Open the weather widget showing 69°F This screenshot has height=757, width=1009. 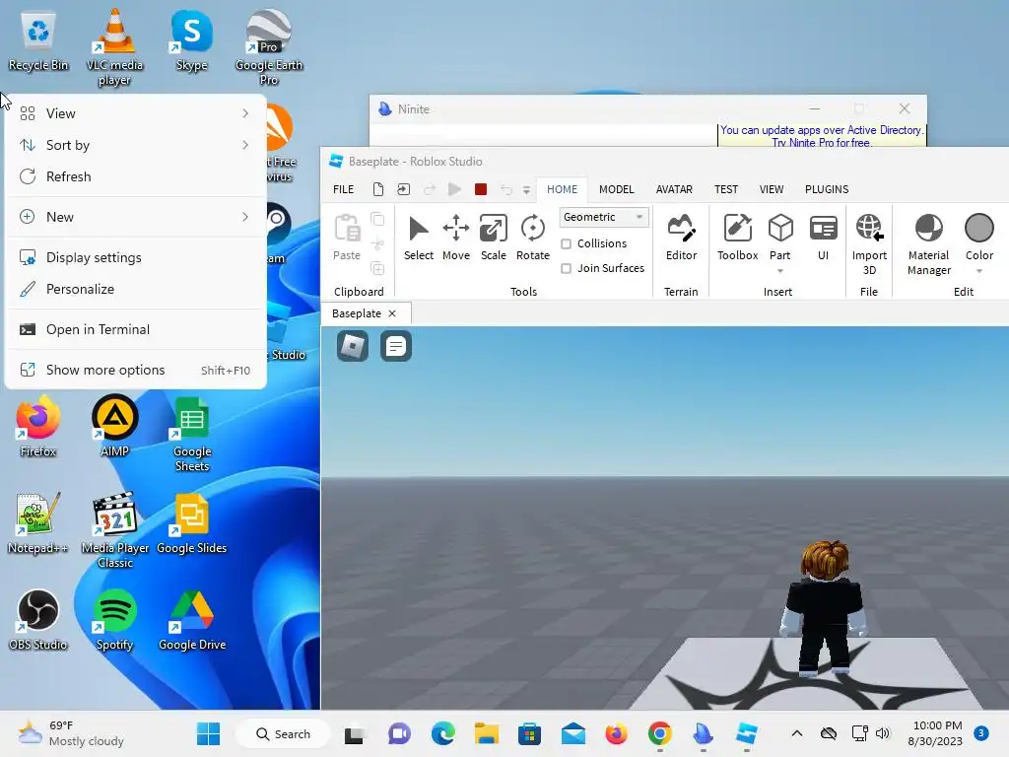[x=71, y=733]
